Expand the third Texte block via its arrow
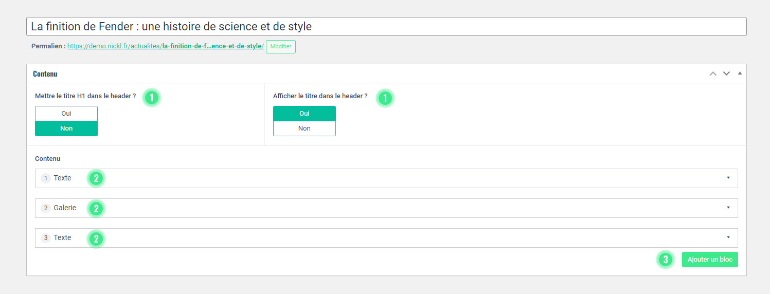Image resolution: width=770 pixels, height=294 pixels. pos(728,237)
